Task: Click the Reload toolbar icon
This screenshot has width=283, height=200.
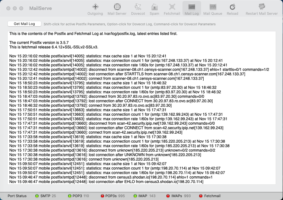Action: coord(232,9)
